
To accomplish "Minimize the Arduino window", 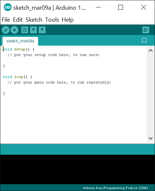I will click(98, 7).
